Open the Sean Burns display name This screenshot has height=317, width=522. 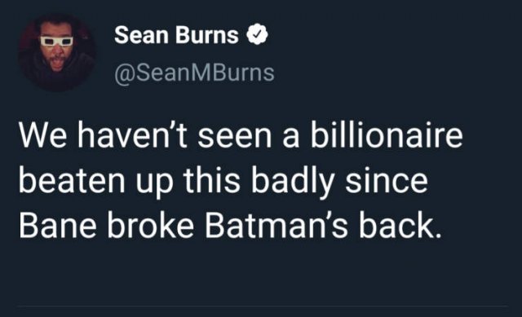(176, 35)
